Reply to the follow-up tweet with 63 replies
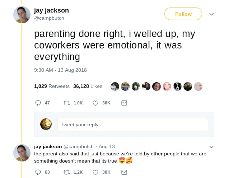 (x=38, y=172)
